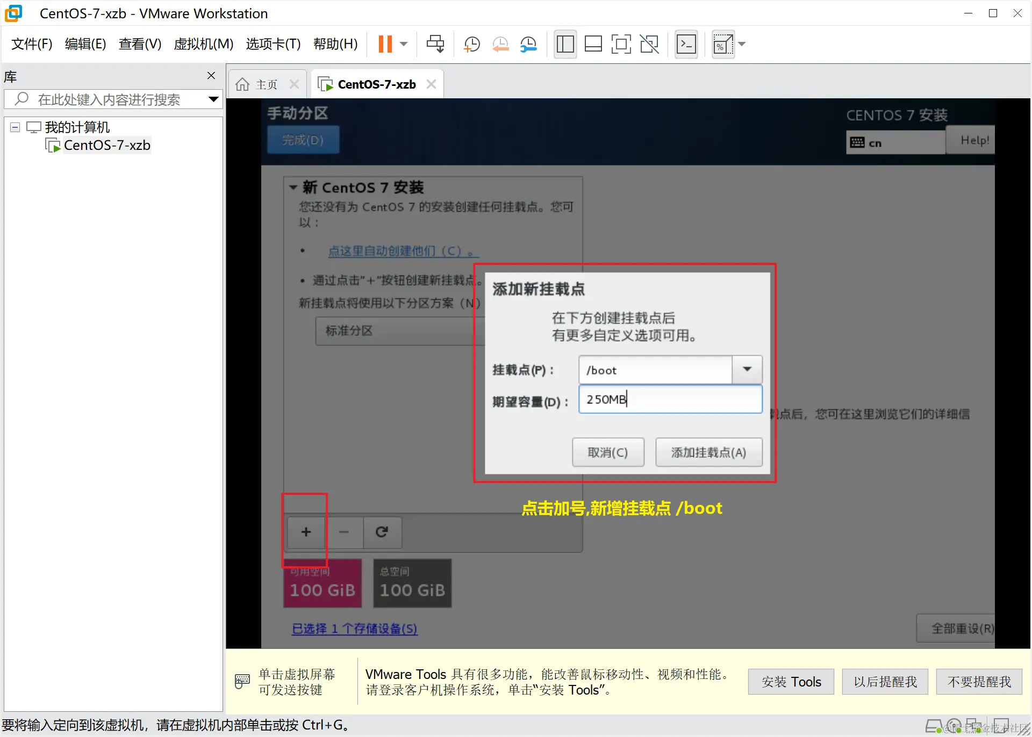Close the CentOS-7-xzb tab
This screenshot has height=737, width=1032.
pyautogui.click(x=431, y=84)
